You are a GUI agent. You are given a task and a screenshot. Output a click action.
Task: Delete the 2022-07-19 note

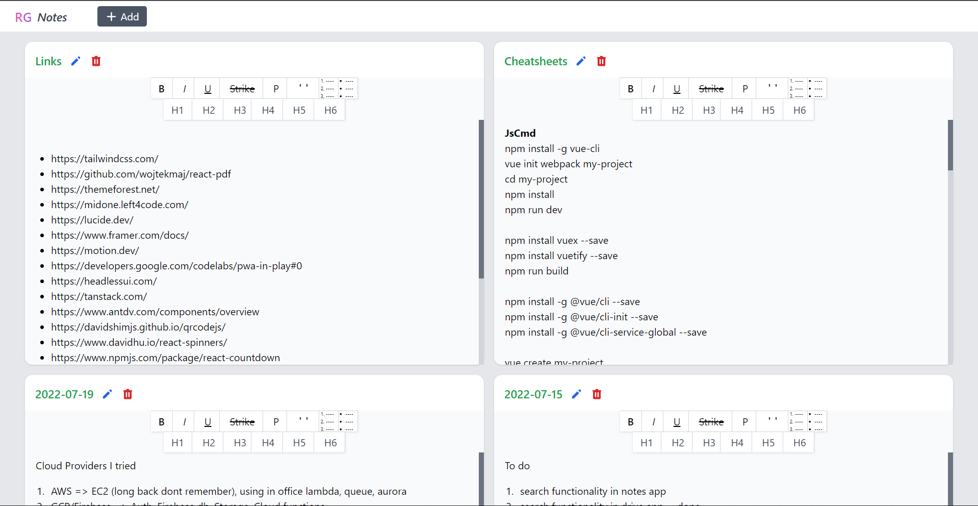pos(127,394)
